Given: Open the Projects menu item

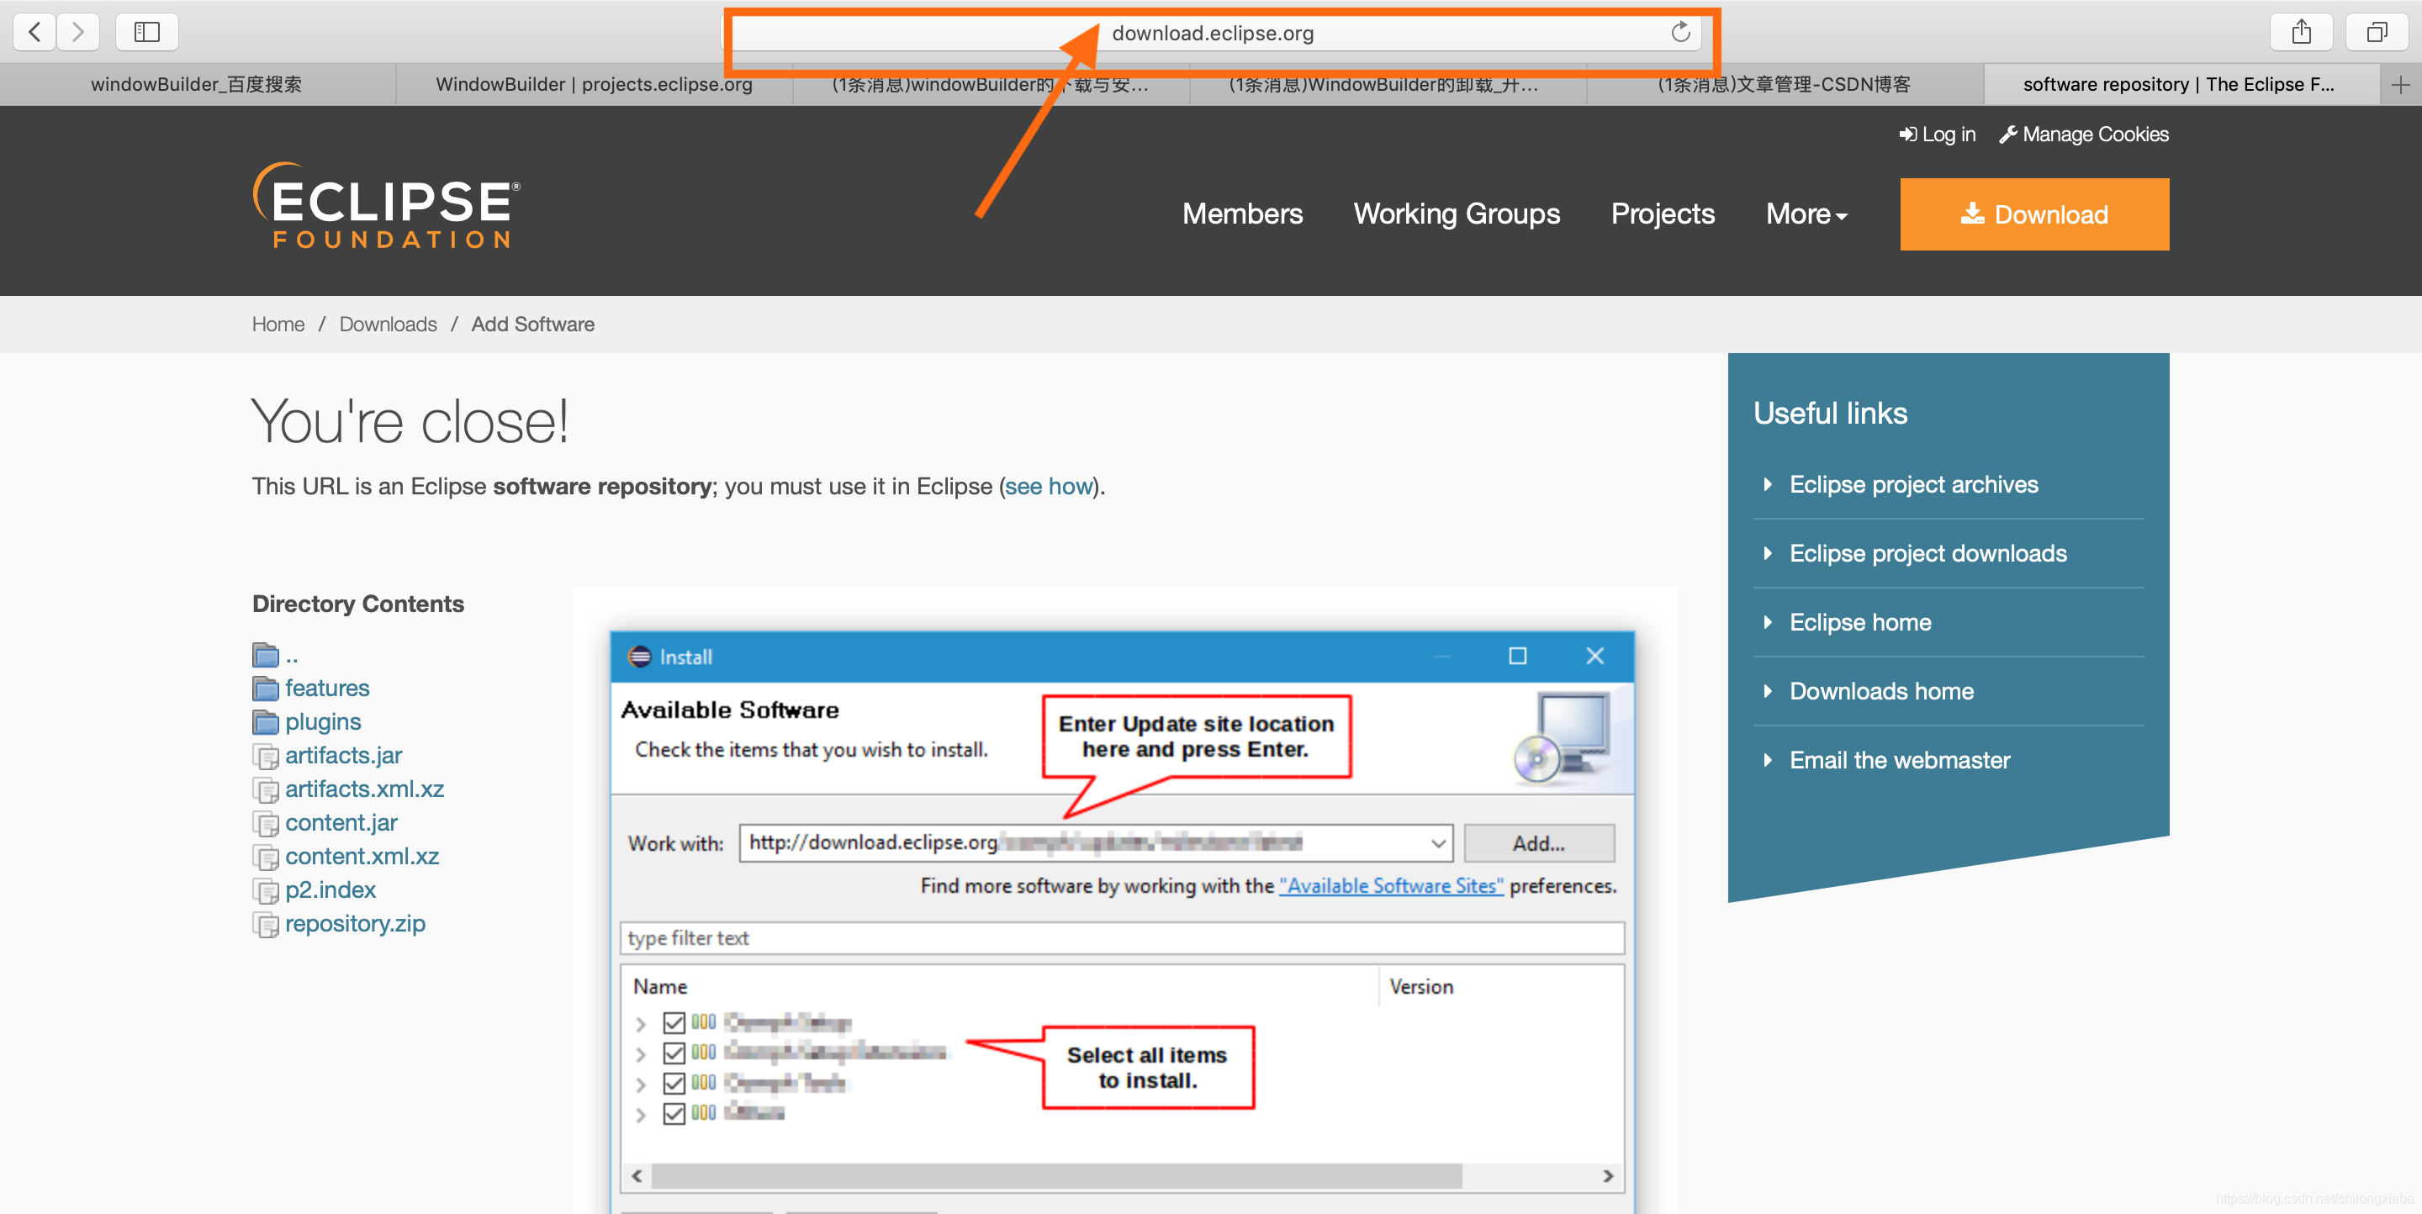Looking at the screenshot, I should coord(1663,214).
